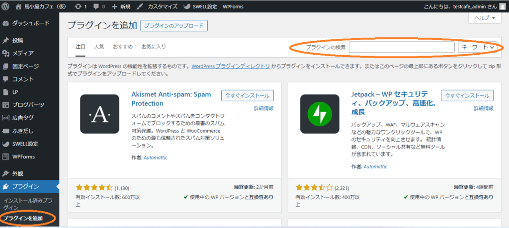Open the WordPress プラグインディレクトリ link

pyautogui.click(x=231, y=66)
